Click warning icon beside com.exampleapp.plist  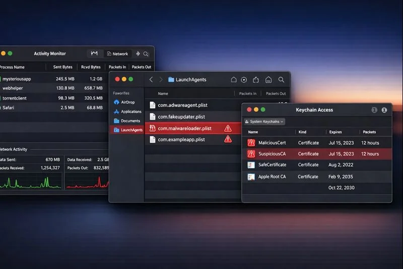tap(228, 139)
